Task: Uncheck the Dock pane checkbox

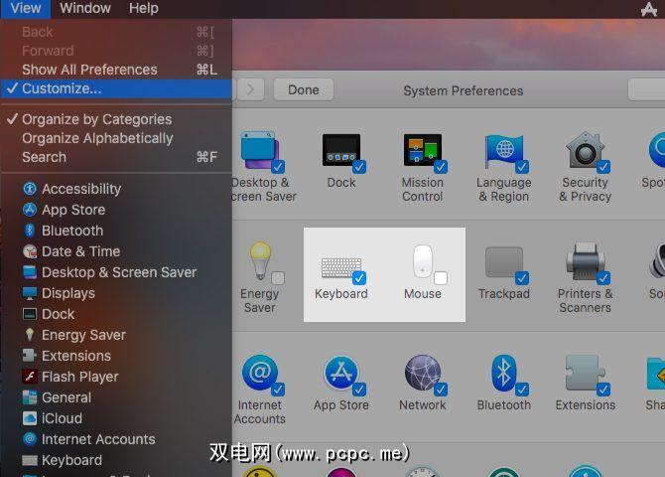Action: pos(359,167)
